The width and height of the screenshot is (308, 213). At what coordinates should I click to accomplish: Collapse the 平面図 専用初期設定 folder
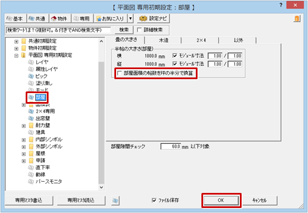tap(17, 56)
